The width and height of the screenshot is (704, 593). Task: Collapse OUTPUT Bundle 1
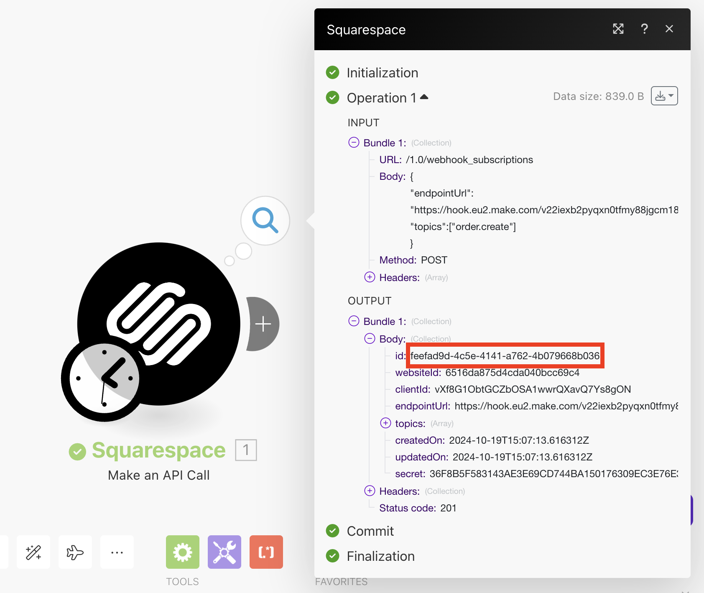point(354,321)
